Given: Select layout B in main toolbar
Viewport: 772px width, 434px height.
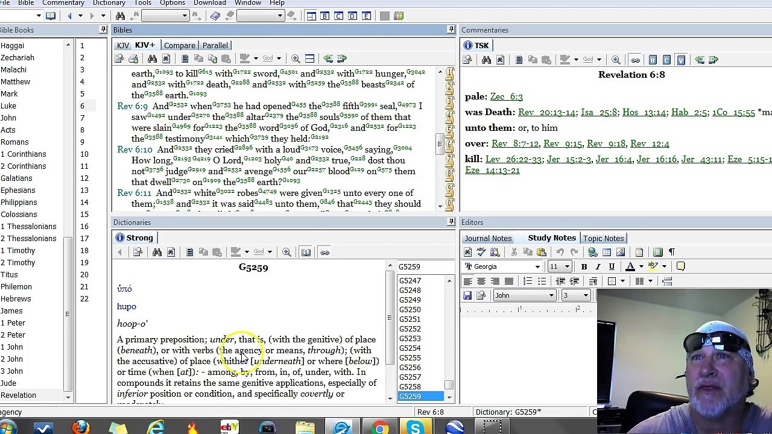Looking at the screenshot, I should point(324,16).
